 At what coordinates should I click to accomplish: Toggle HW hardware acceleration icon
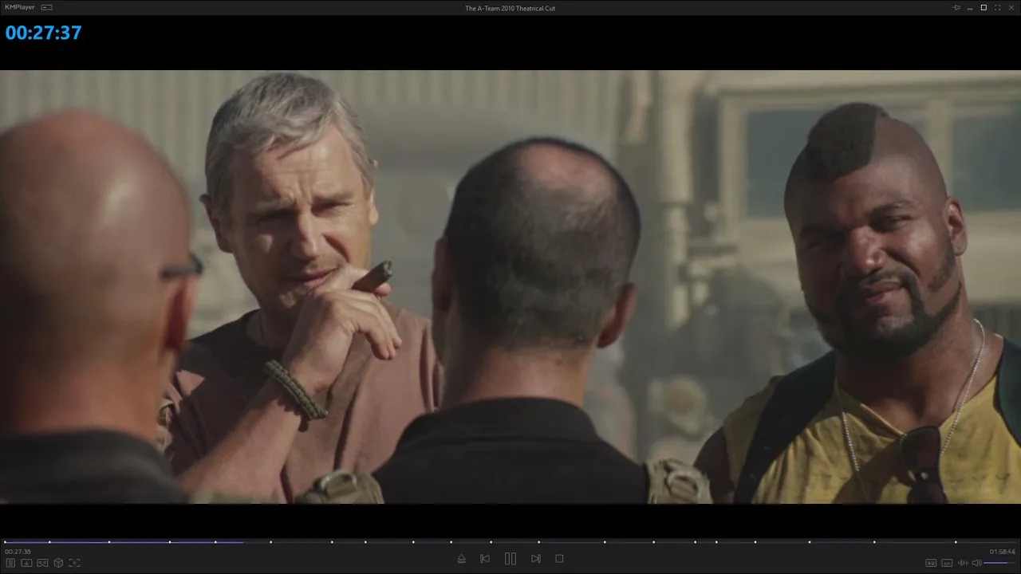tap(931, 563)
